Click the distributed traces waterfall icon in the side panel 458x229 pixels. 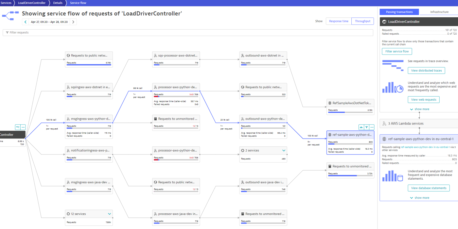click(393, 66)
